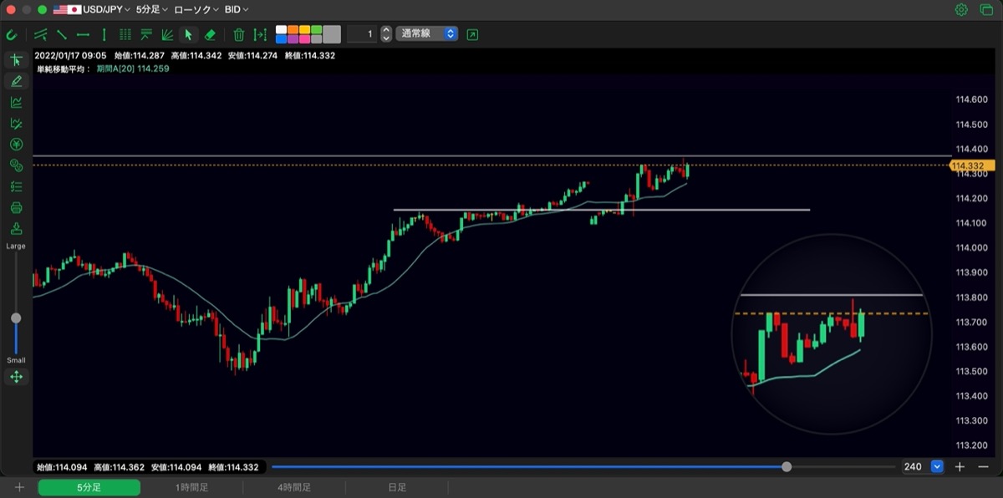Click the trash can delete icon
1003x498 pixels.
pyautogui.click(x=239, y=34)
